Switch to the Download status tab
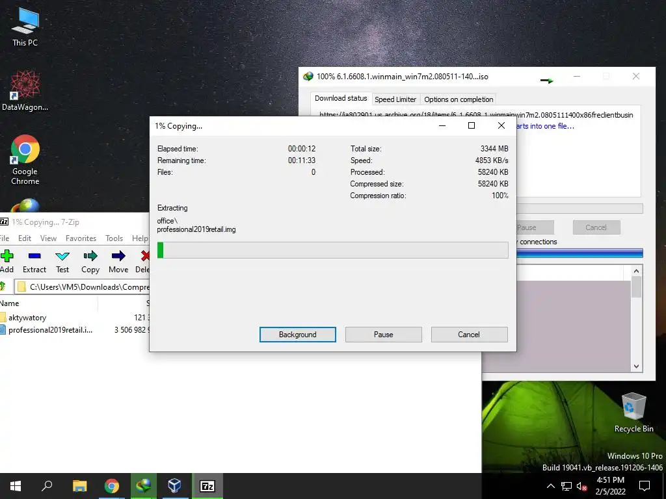The height and width of the screenshot is (499, 666). click(x=341, y=99)
